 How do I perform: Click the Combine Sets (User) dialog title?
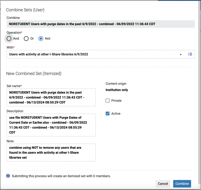tap(25, 10)
